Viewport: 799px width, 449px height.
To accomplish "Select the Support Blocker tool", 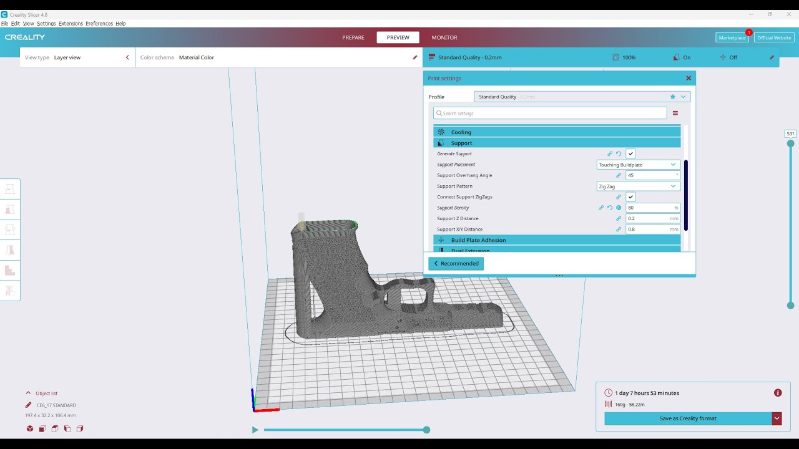I will tap(10, 291).
